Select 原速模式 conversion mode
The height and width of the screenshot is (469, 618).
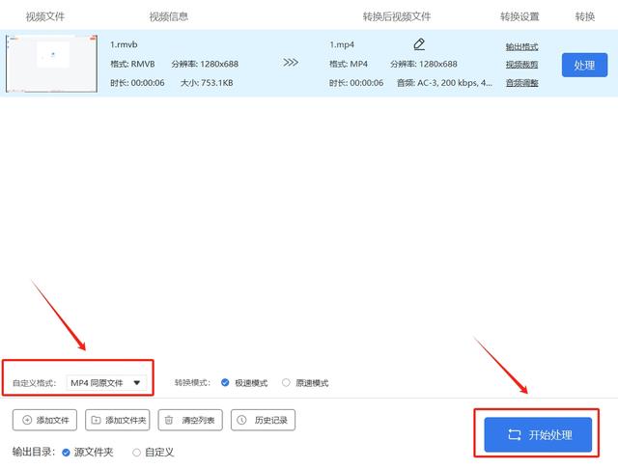pyautogui.click(x=286, y=383)
